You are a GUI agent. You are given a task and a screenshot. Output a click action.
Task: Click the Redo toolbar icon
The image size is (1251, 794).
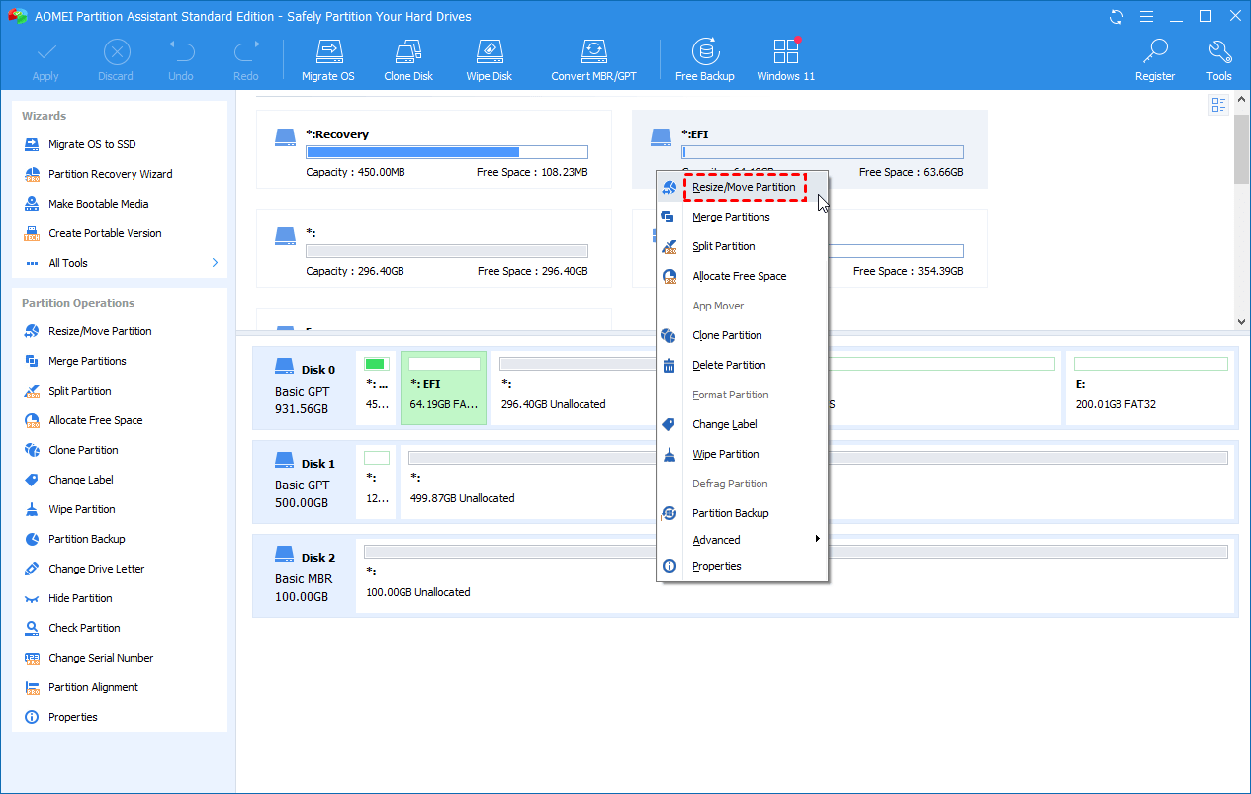coord(246,60)
